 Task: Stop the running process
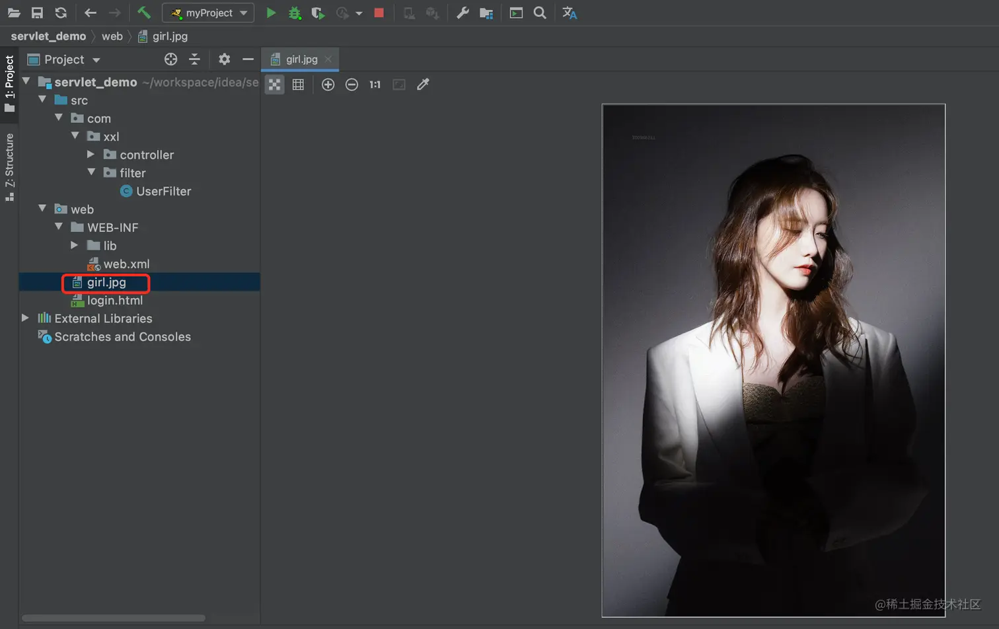(379, 13)
